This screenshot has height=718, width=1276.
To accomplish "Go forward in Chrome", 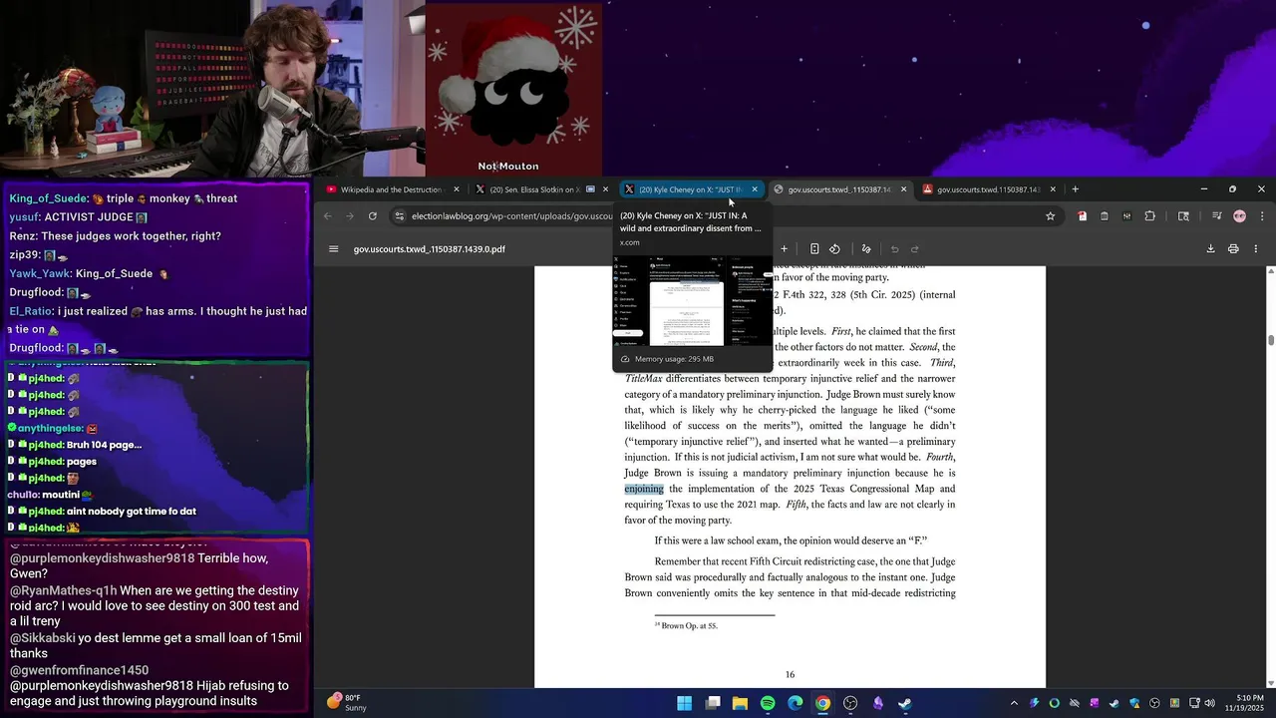I will click(349, 216).
